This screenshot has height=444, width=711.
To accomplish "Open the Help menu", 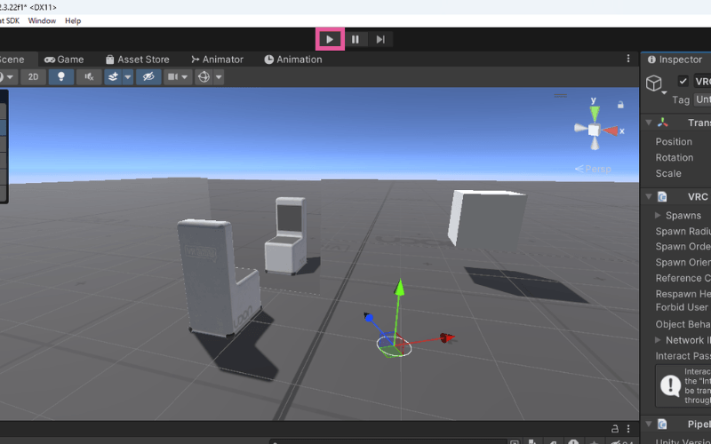I will 73,20.
